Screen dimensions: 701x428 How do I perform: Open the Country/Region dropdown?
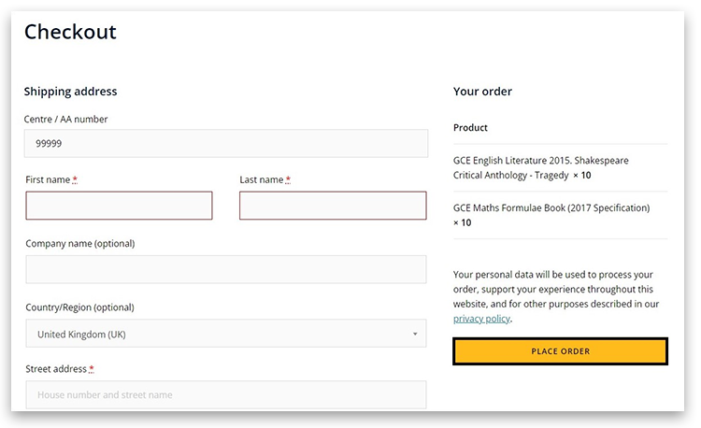(x=225, y=334)
